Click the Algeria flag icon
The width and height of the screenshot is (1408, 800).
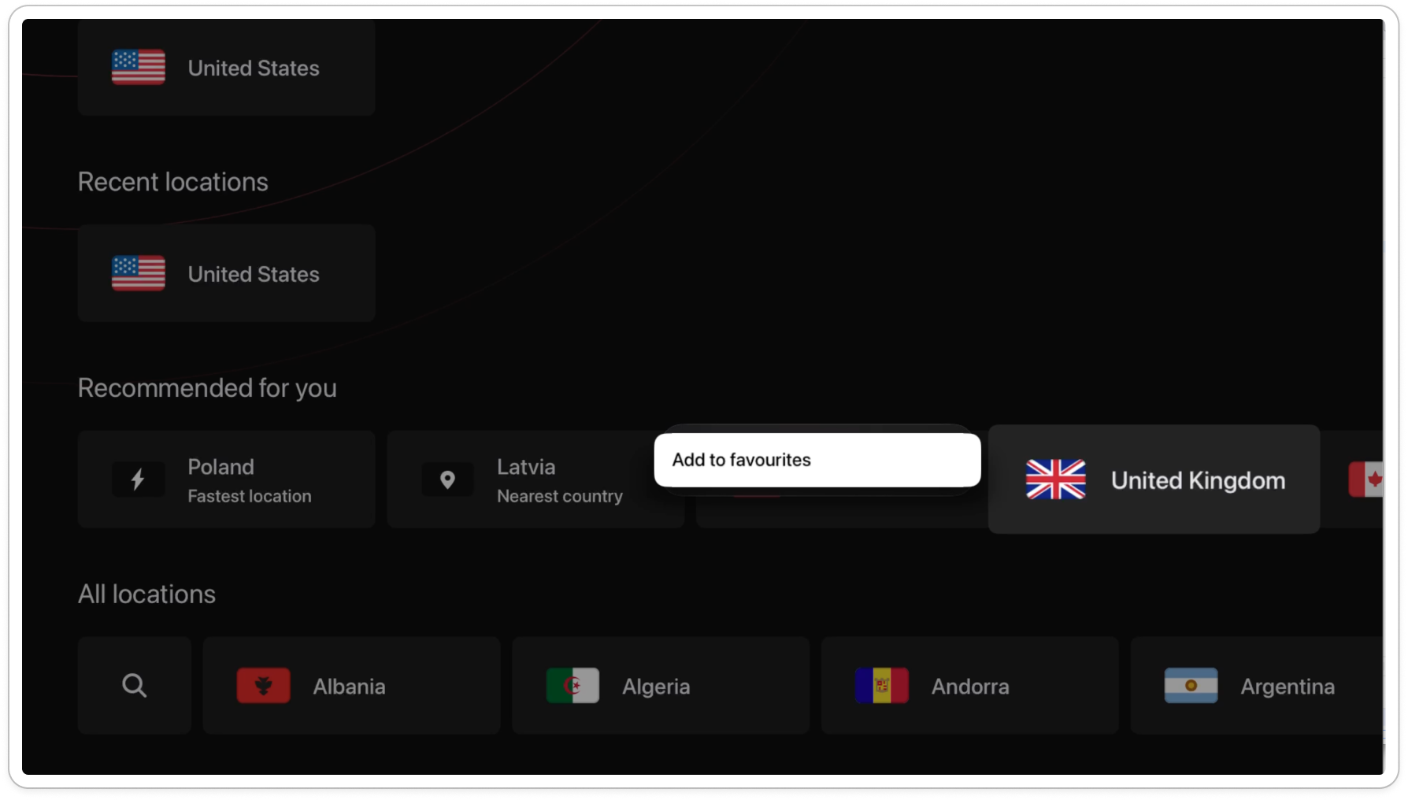click(x=572, y=686)
